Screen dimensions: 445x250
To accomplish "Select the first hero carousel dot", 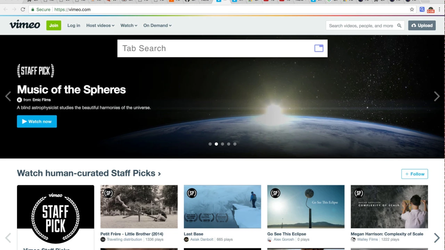I will tap(210, 144).
